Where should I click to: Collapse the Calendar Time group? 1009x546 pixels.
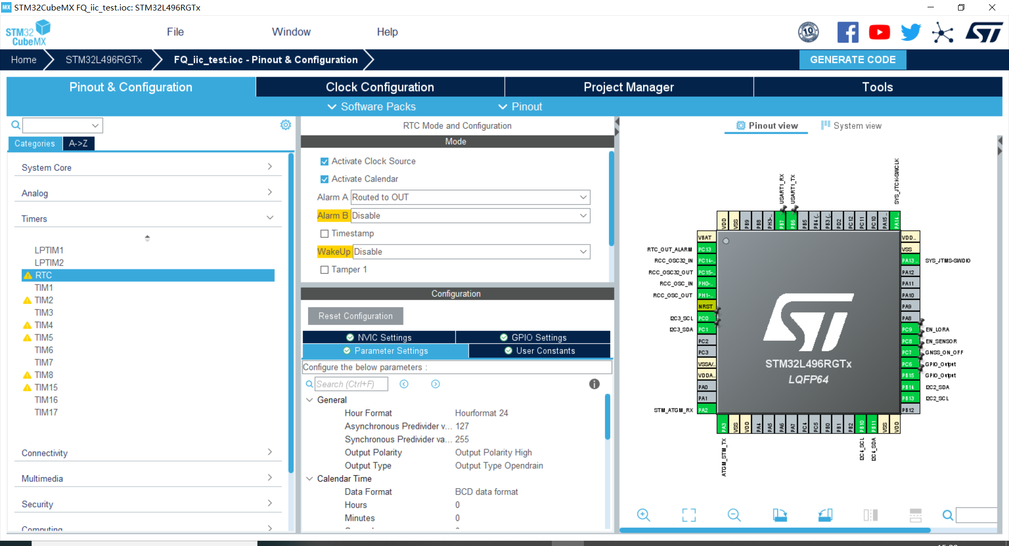(x=310, y=479)
